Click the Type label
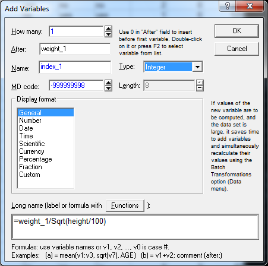 pos(127,66)
